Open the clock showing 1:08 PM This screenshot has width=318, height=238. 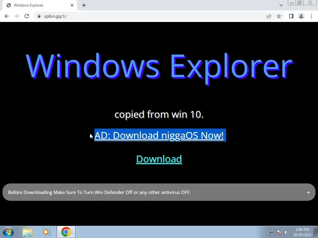click(x=302, y=232)
